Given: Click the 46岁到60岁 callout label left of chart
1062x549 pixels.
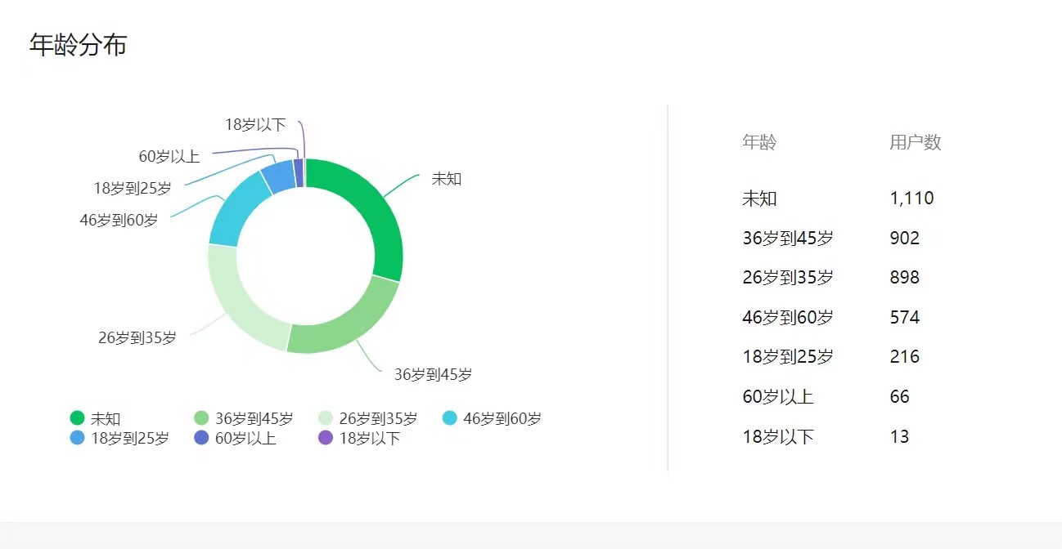Looking at the screenshot, I should tap(119, 221).
